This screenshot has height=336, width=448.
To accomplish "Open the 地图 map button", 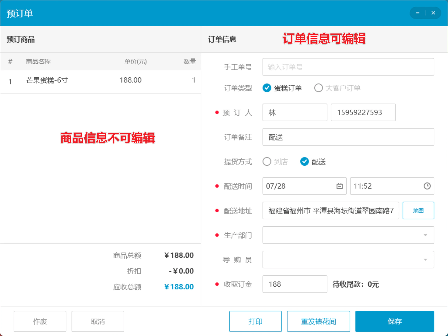I will 418,211.
